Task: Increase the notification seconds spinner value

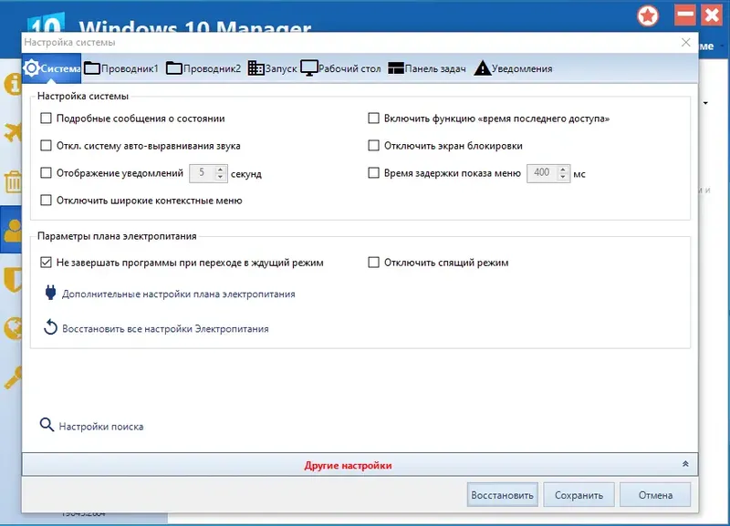Action: click(220, 170)
